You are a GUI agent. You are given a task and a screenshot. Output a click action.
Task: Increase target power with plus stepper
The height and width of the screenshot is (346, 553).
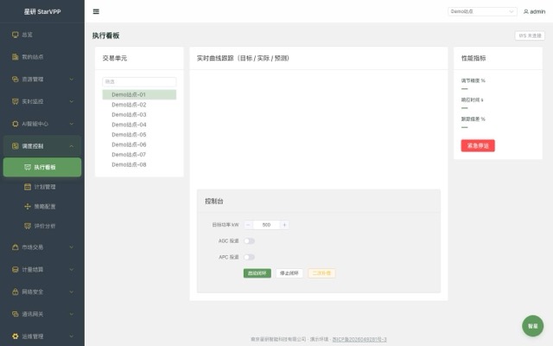pyautogui.click(x=284, y=225)
